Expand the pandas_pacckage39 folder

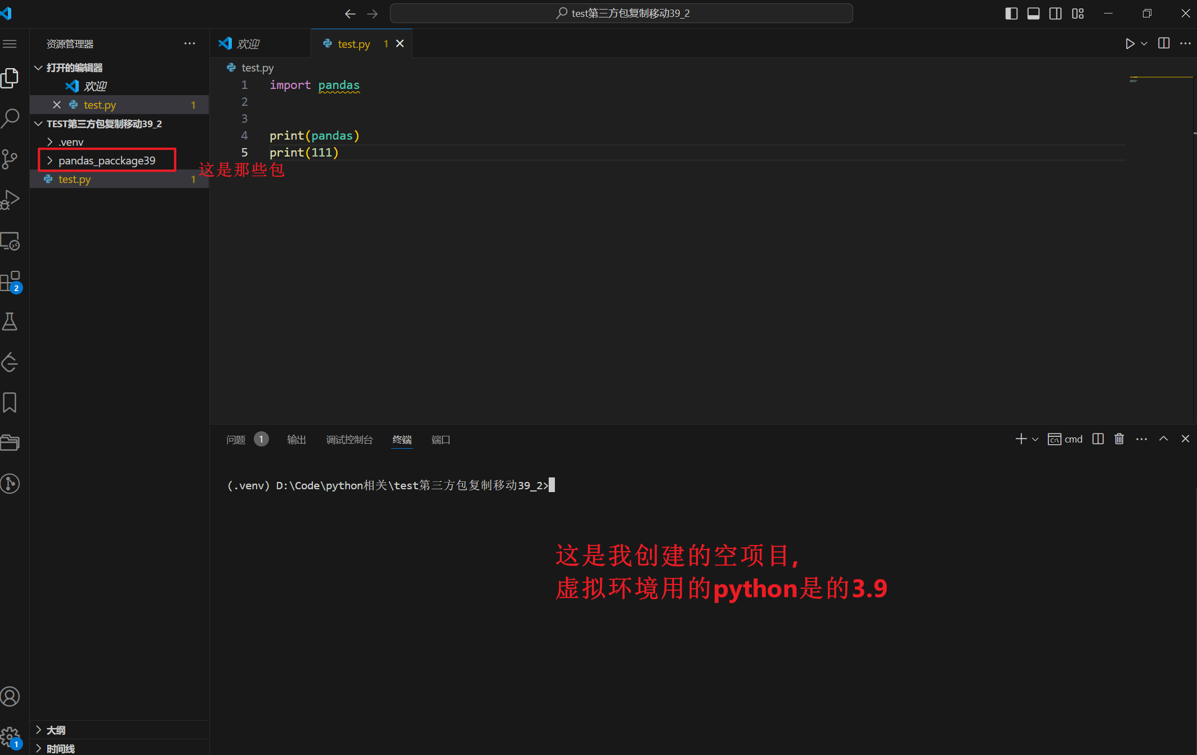point(119,160)
